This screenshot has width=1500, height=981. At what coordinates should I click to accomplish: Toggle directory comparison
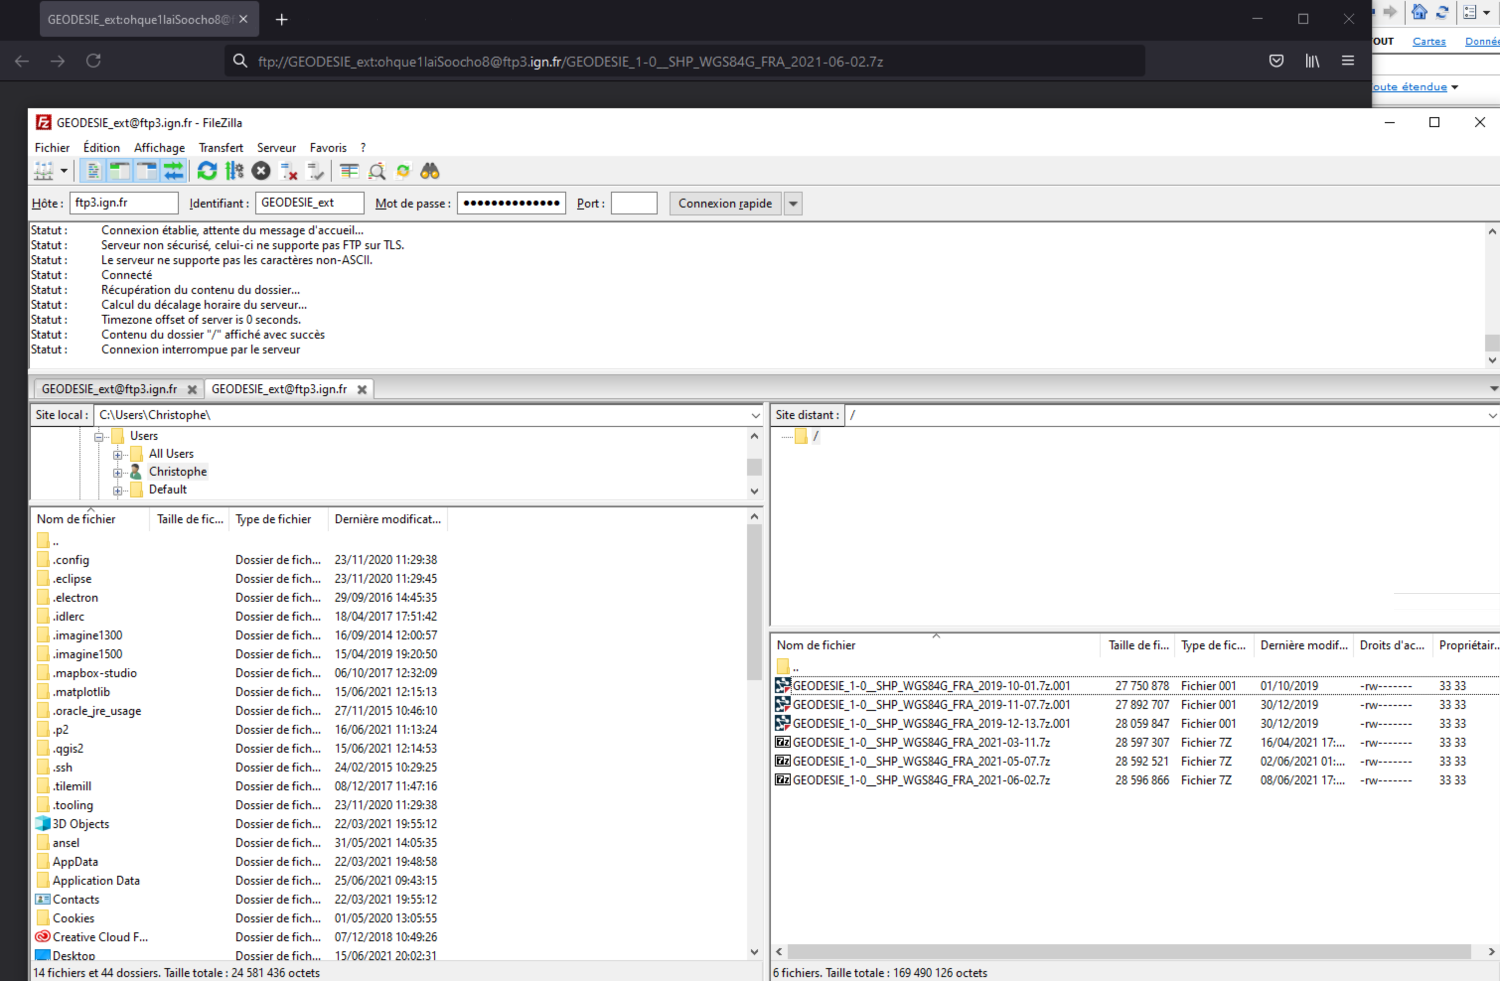[x=376, y=171]
